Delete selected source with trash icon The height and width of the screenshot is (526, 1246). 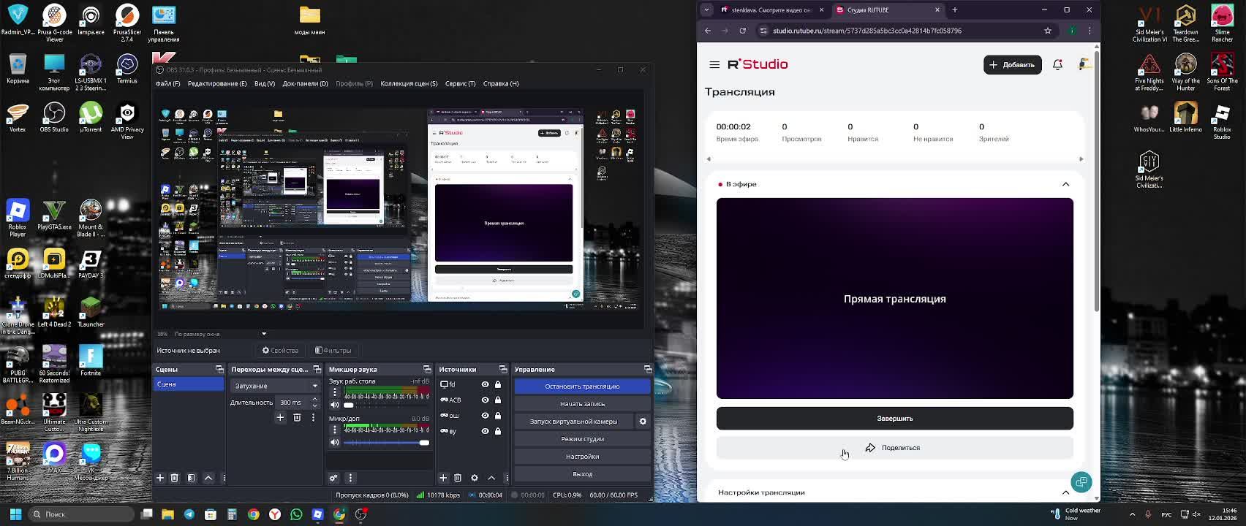458,478
